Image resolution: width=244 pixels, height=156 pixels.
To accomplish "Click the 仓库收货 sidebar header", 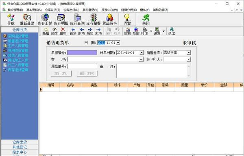I will pos(20,30).
